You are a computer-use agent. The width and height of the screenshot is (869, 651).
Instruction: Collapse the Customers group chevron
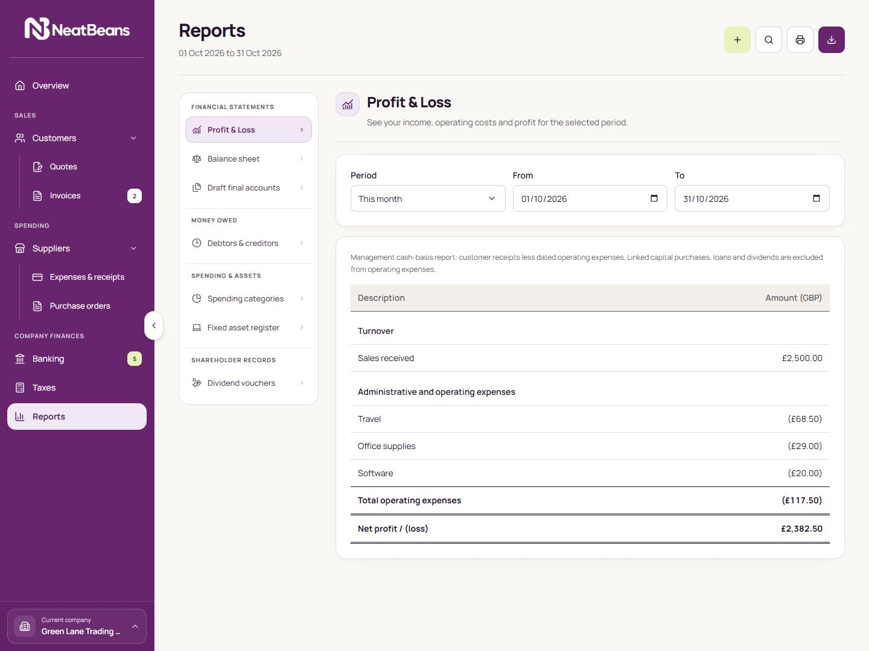point(133,138)
